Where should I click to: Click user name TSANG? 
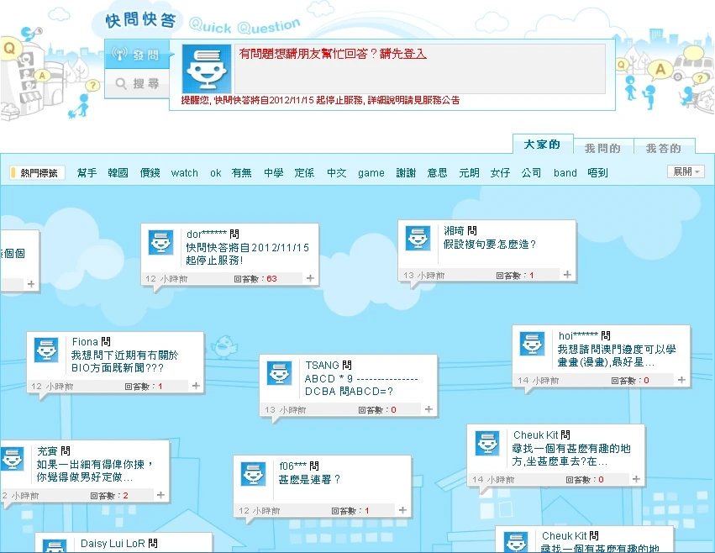pyautogui.click(x=322, y=366)
